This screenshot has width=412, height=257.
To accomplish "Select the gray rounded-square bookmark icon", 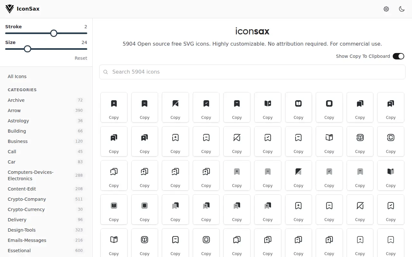I will [x=145, y=206].
